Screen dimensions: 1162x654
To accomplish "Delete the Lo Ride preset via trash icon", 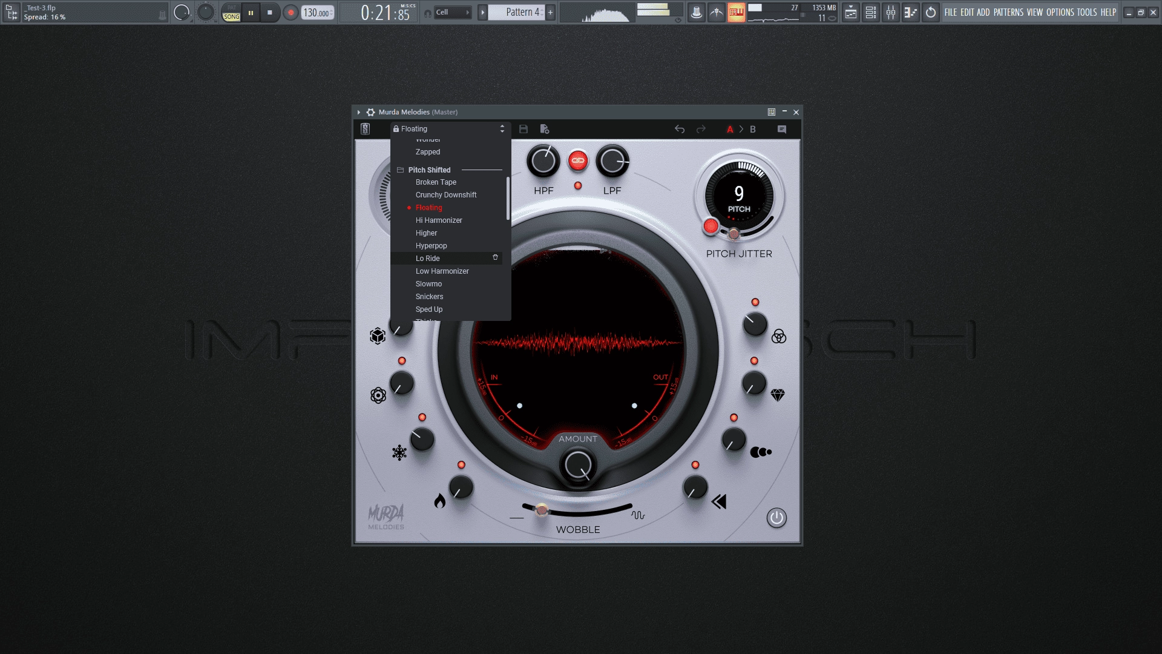I will point(495,257).
